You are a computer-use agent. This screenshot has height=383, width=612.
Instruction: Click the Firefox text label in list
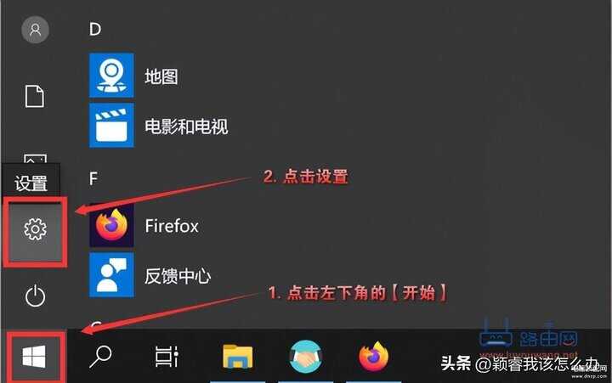click(x=172, y=226)
